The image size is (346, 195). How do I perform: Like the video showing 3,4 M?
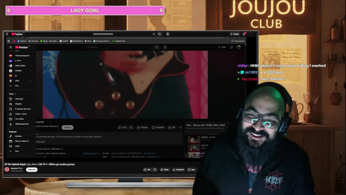tap(122, 127)
